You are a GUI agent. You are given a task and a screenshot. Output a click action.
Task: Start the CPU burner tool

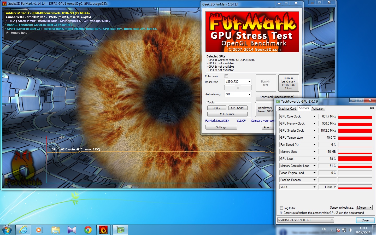[x=227, y=114]
